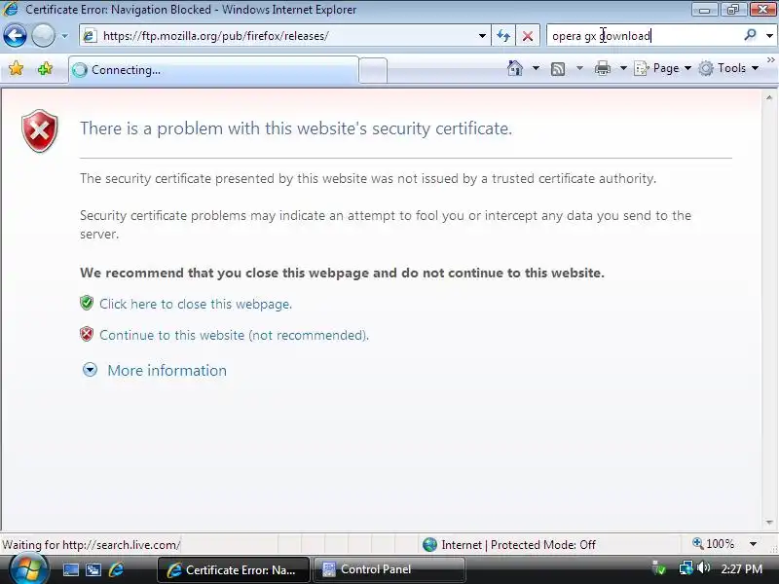Click Show Desktop quick launch icon
This screenshot has width=779, height=584.
[x=70, y=569]
